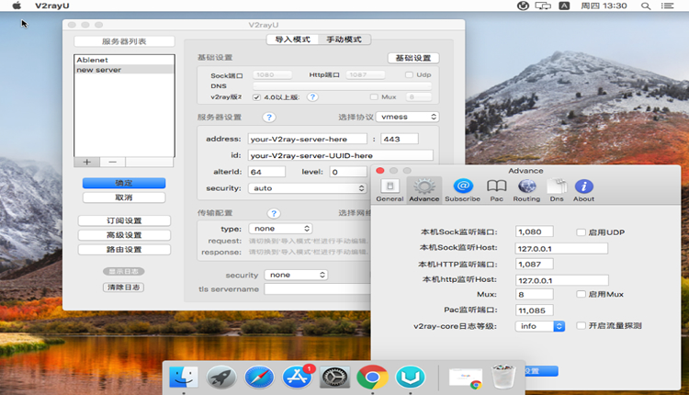
Task: Open v2ray-core log level info dropdown
Action: pyautogui.click(x=539, y=326)
